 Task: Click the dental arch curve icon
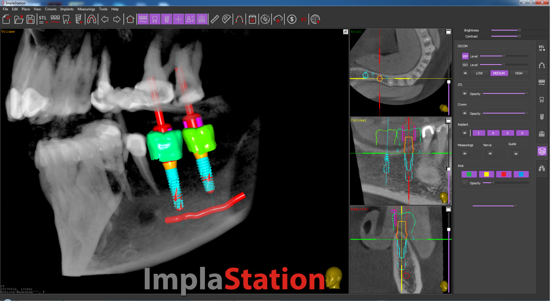coord(91,19)
